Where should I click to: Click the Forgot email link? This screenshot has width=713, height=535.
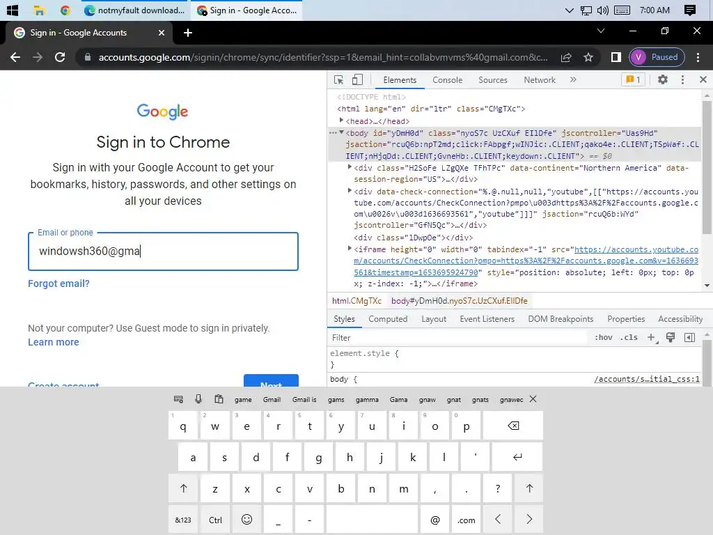pyautogui.click(x=58, y=284)
